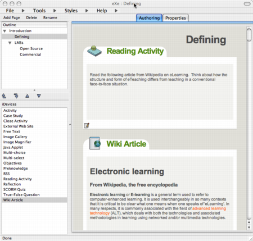253x241 pixels.
Task: Follow the advanced learning technology link
Action: pyautogui.click(x=158, y=211)
